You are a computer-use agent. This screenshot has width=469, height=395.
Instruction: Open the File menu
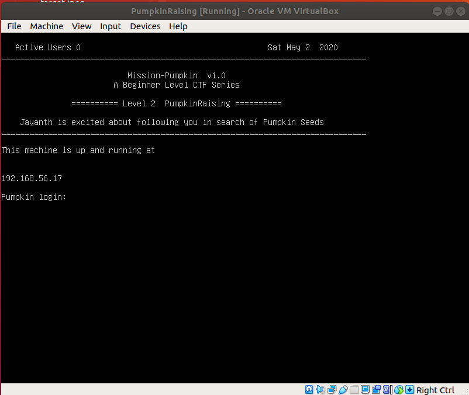14,26
